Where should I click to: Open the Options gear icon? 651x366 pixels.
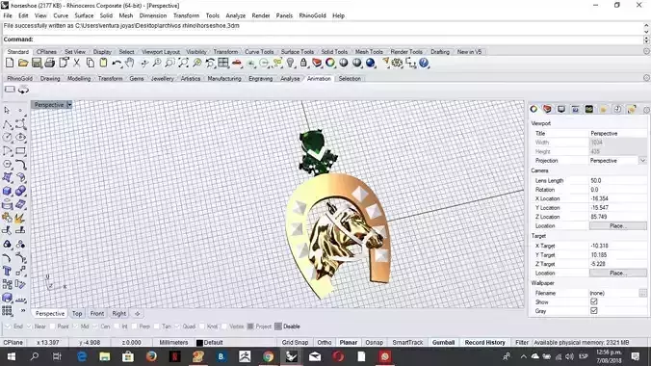click(x=398, y=64)
